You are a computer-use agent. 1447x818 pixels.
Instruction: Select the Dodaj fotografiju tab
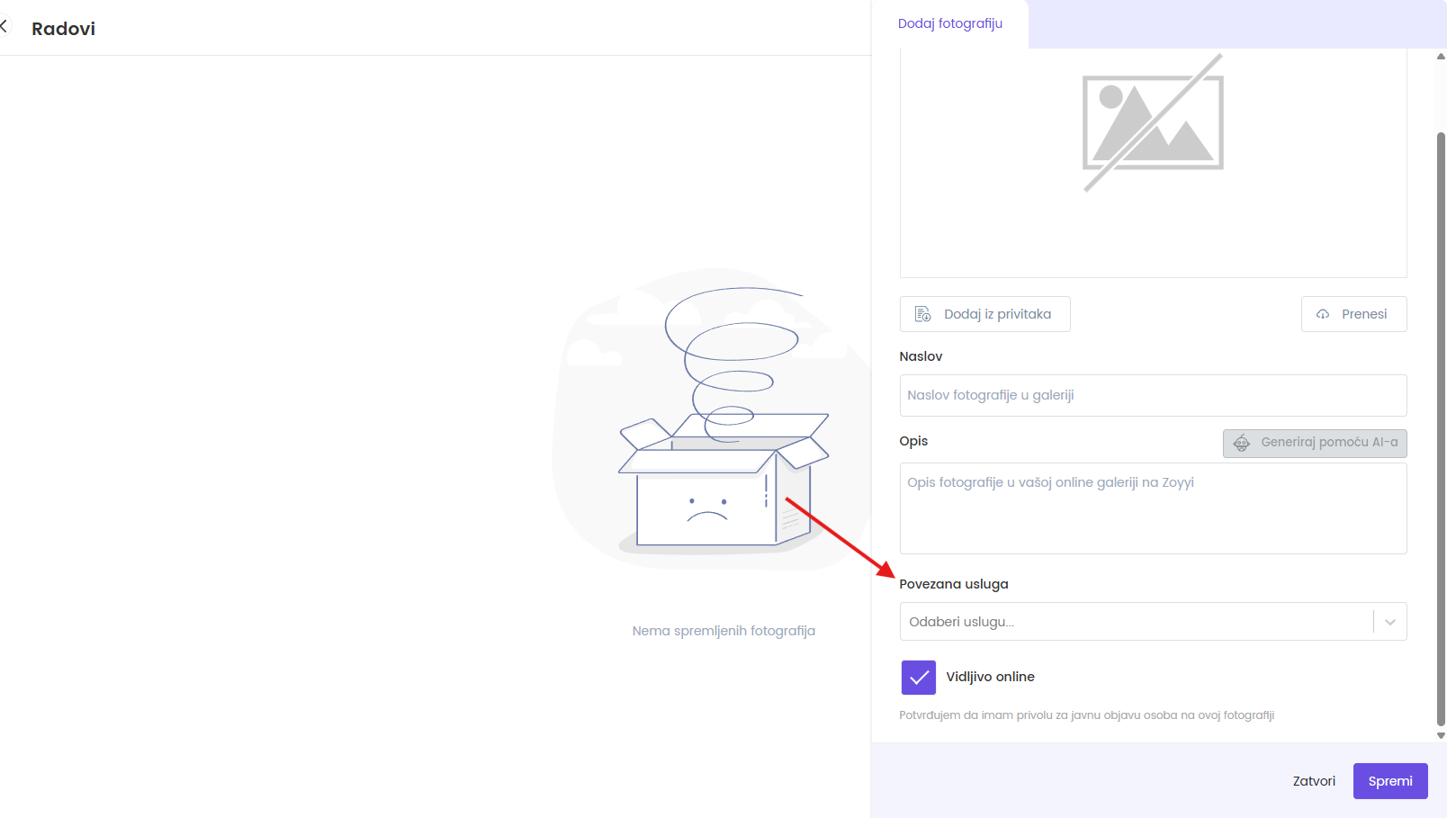(949, 24)
